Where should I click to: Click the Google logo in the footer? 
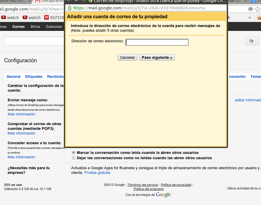pyautogui.click(x=163, y=195)
